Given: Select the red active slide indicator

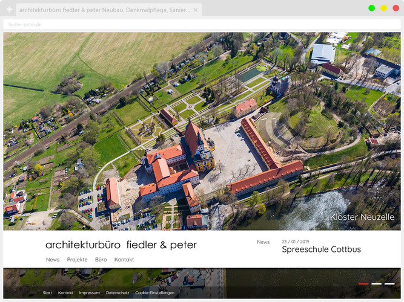Looking at the screenshot, I should 363,283.
